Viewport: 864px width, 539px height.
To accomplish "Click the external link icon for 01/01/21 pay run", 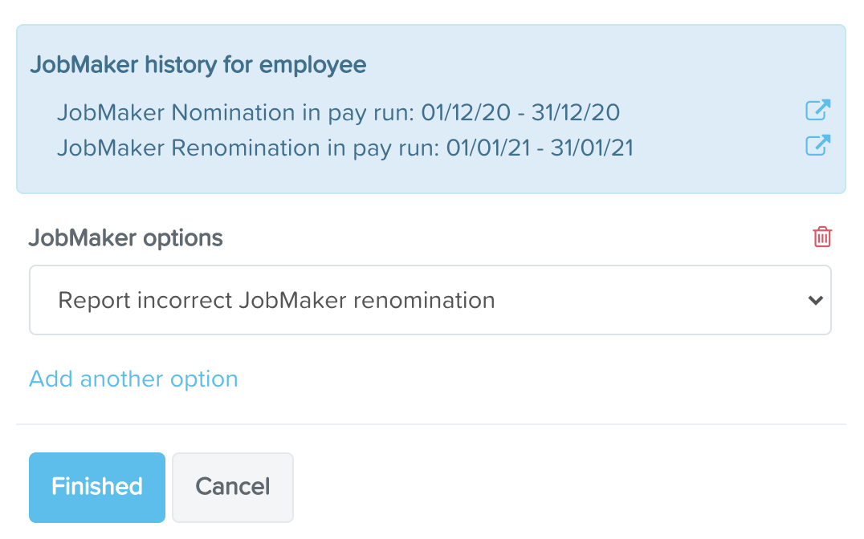I will (x=817, y=145).
